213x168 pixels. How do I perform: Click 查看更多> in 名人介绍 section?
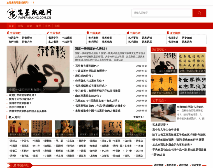click(x=139, y=117)
